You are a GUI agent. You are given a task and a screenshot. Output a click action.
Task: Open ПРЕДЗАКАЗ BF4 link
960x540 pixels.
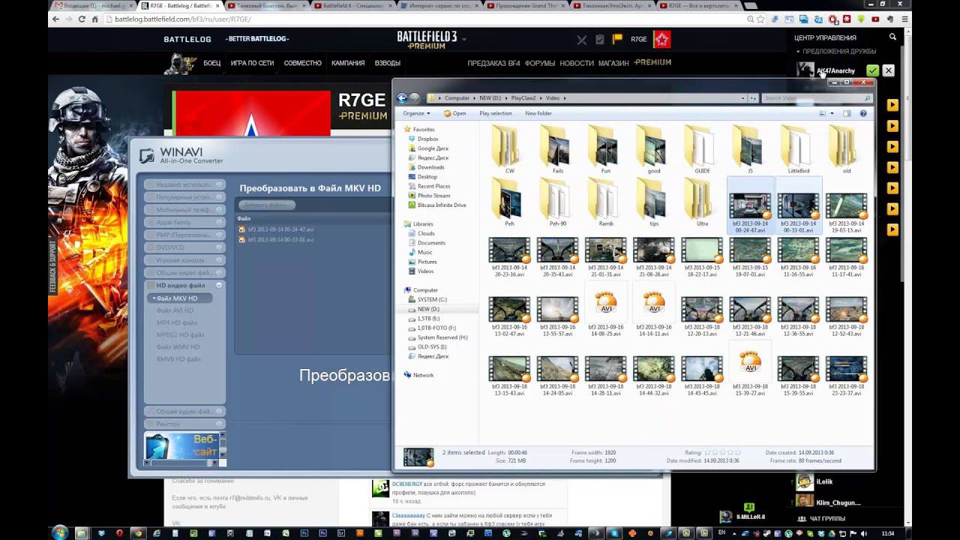pyautogui.click(x=493, y=63)
